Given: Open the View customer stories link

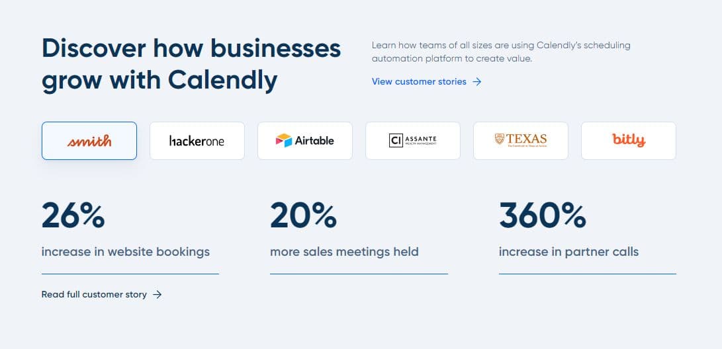Looking at the screenshot, I should click(419, 82).
